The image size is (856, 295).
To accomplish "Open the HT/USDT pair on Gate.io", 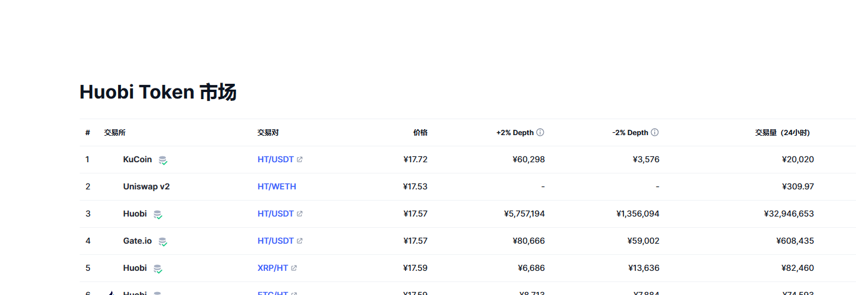I will point(276,241).
